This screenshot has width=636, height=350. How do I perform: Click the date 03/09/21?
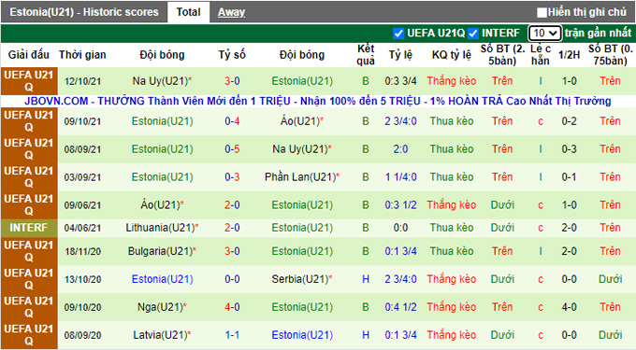(x=82, y=177)
